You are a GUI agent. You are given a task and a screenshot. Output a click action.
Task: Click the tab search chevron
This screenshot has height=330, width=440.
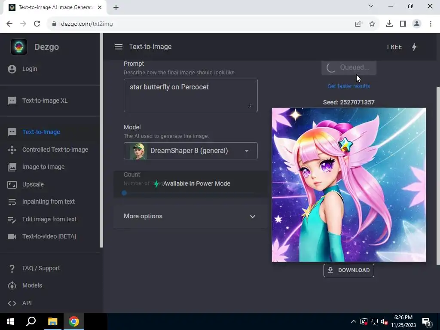point(371,6)
